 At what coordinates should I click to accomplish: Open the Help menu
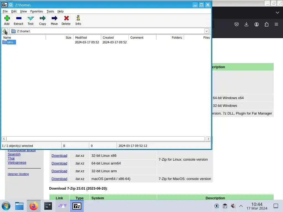(x=61, y=11)
